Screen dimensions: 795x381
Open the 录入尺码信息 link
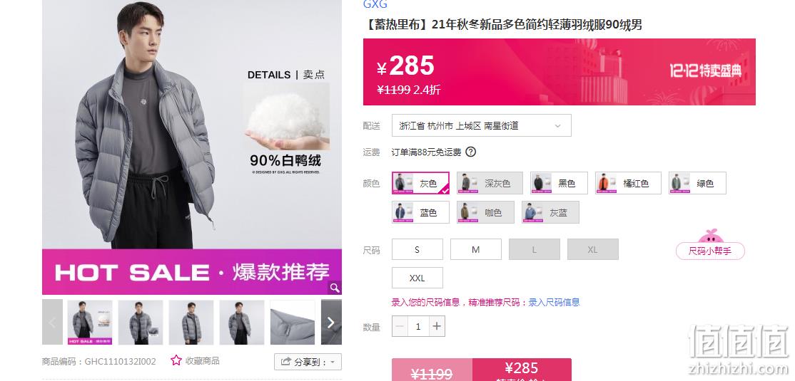pos(554,303)
